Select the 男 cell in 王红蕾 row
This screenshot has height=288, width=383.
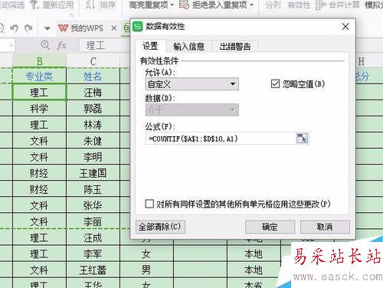(146, 270)
